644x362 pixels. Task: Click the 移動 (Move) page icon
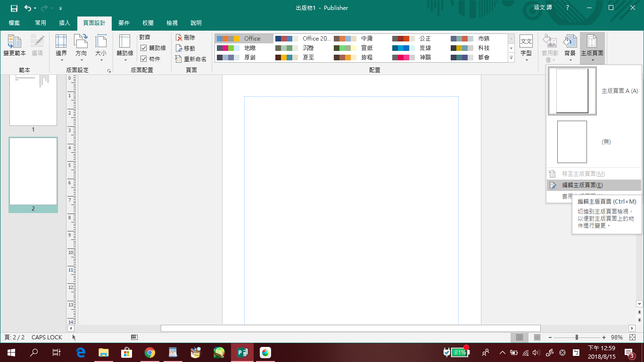(179, 48)
